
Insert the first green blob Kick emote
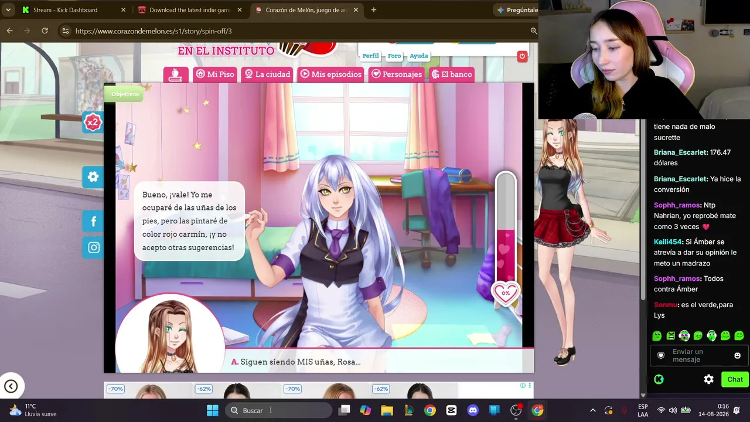pos(657,336)
